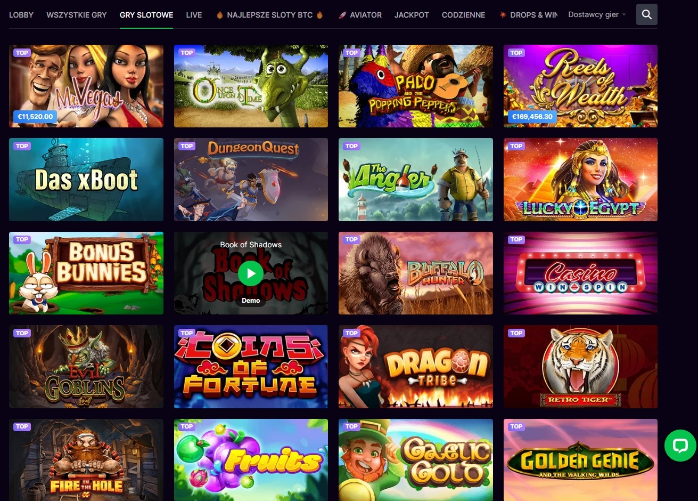Click the €11,520.00 jackpot label
This screenshot has height=501, width=698.
tap(35, 116)
